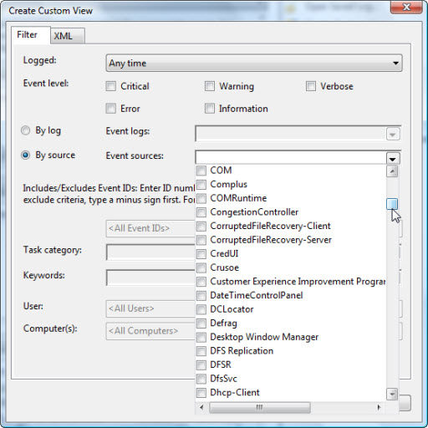Select the Filter tab
Screen dimensions: 428x428
click(28, 35)
